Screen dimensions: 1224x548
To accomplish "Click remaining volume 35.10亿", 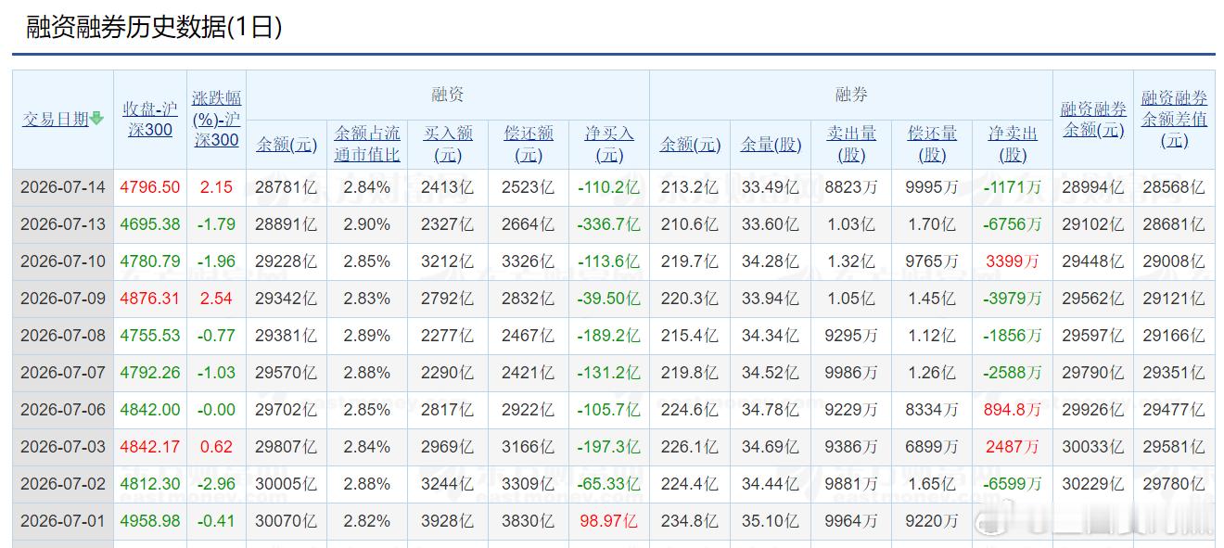I will coord(771,521).
